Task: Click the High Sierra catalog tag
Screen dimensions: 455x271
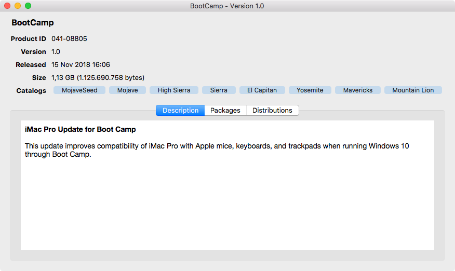Action: click(x=174, y=90)
